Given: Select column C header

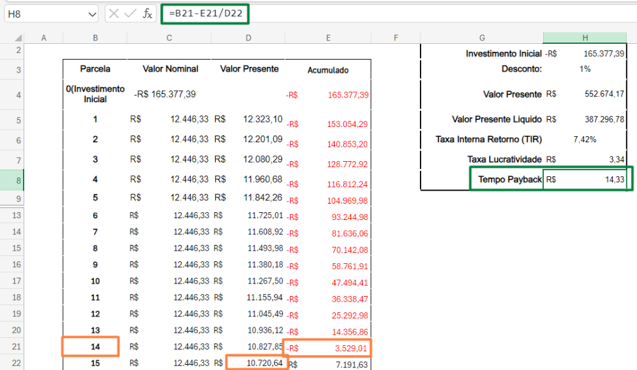Looking at the screenshot, I should (x=169, y=38).
